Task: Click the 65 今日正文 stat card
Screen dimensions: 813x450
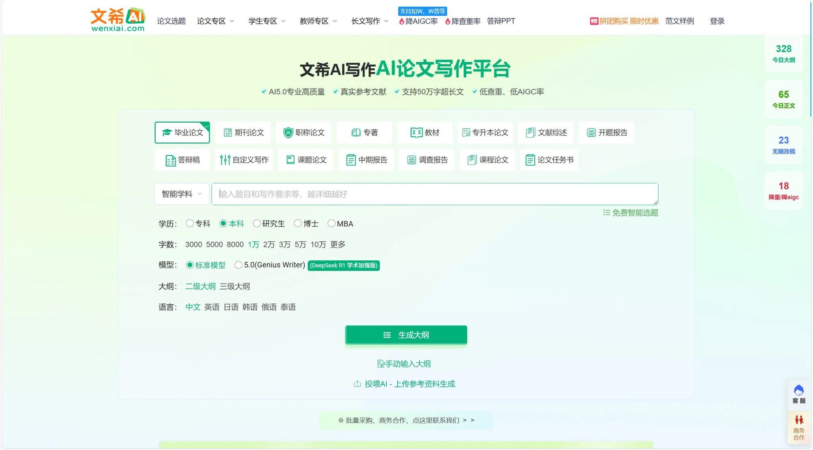Action: click(x=784, y=99)
